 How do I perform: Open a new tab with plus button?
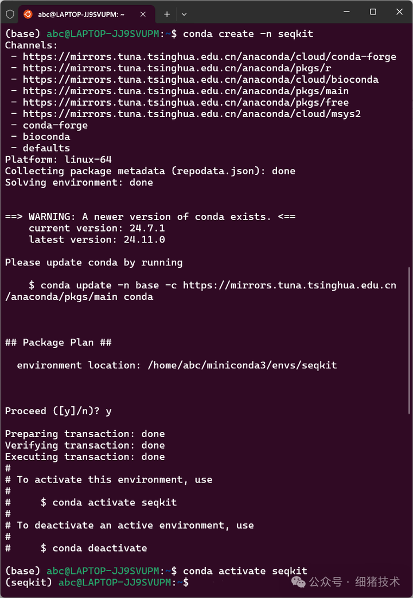click(x=167, y=14)
